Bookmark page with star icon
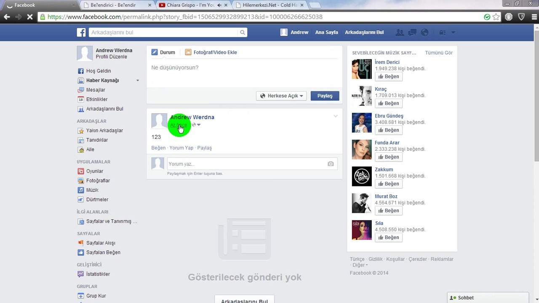539x303 pixels. pyautogui.click(x=496, y=17)
